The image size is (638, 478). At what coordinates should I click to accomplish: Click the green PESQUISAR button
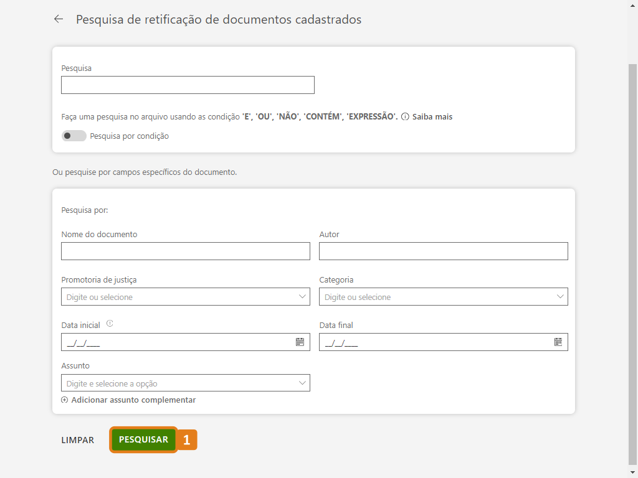143,440
